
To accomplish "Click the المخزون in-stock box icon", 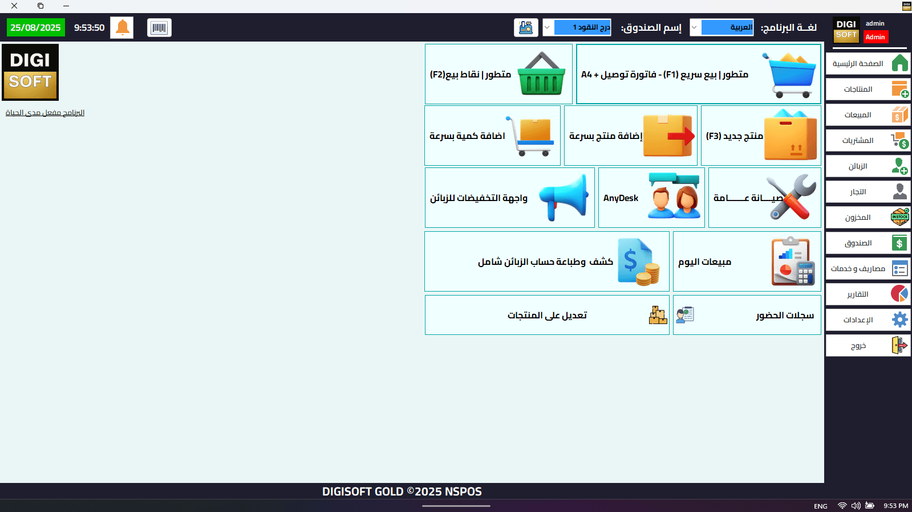I will click(899, 217).
